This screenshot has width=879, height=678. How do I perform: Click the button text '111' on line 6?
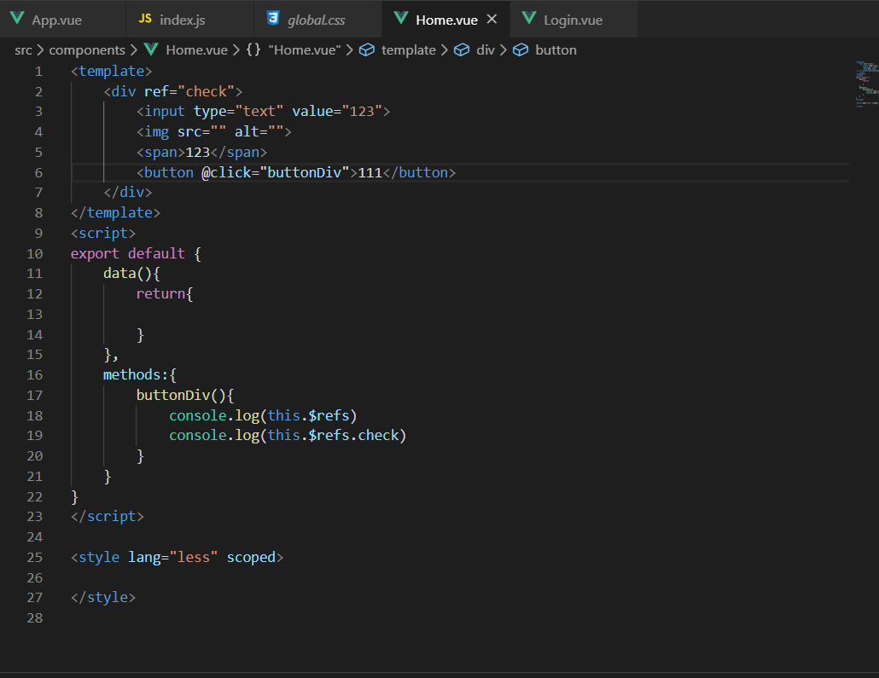click(370, 172)
